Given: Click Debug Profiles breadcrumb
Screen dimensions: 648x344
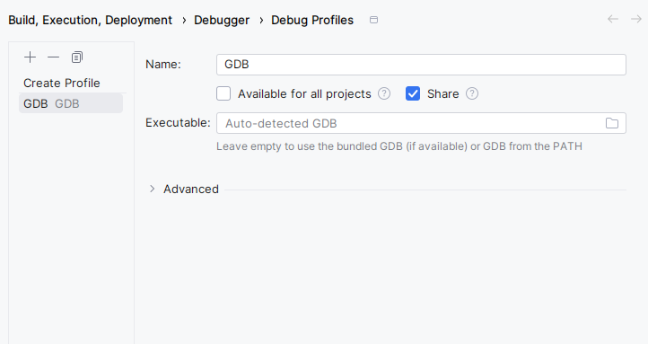Looking at the screenshot, I should (x=312, y=21).
